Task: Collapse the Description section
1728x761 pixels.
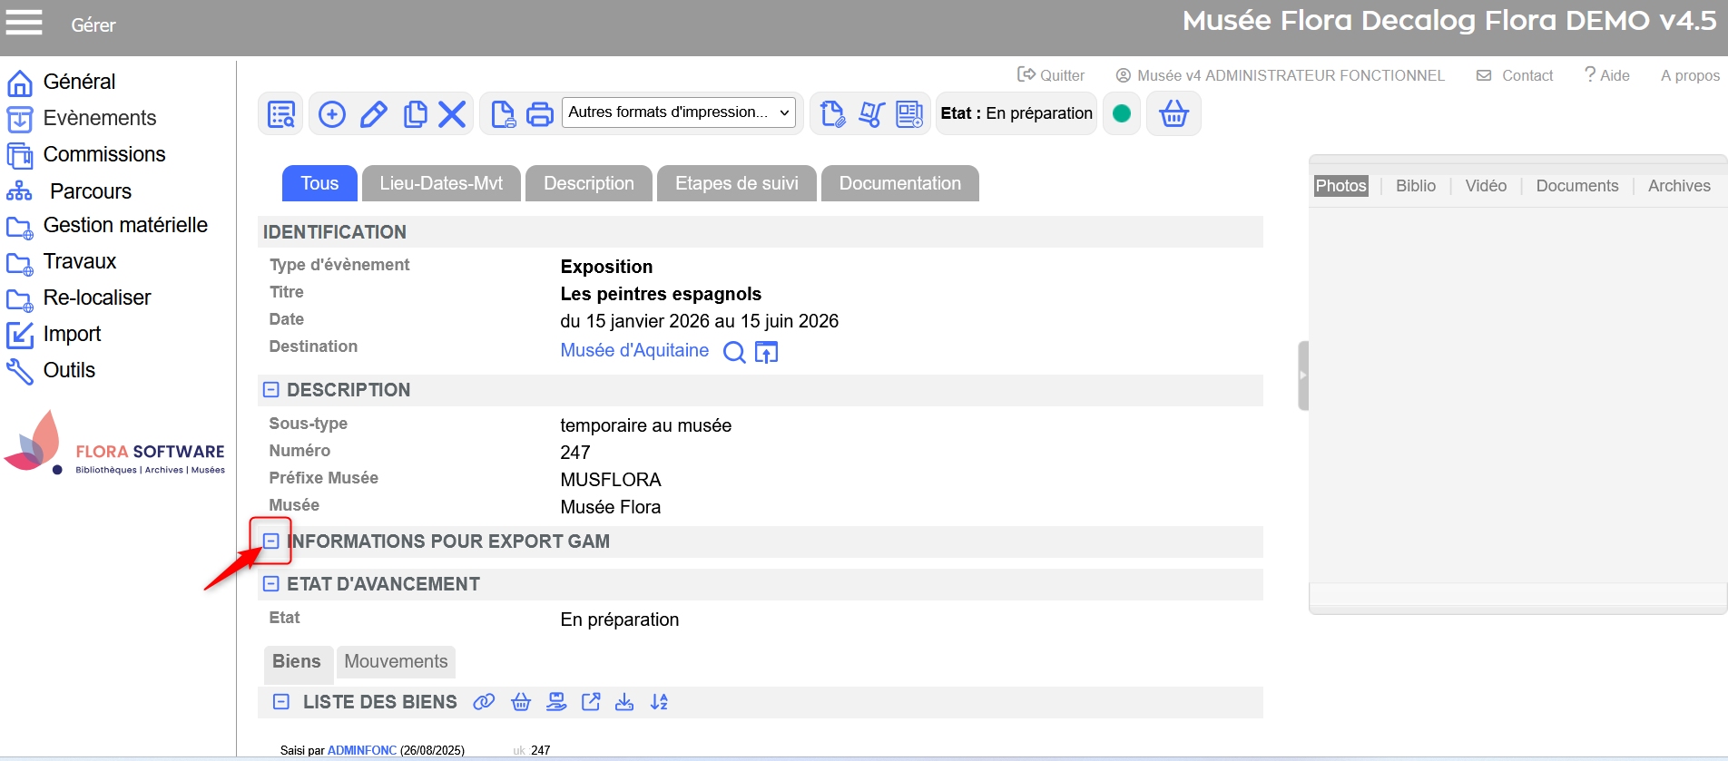Action: coord(270,390)
